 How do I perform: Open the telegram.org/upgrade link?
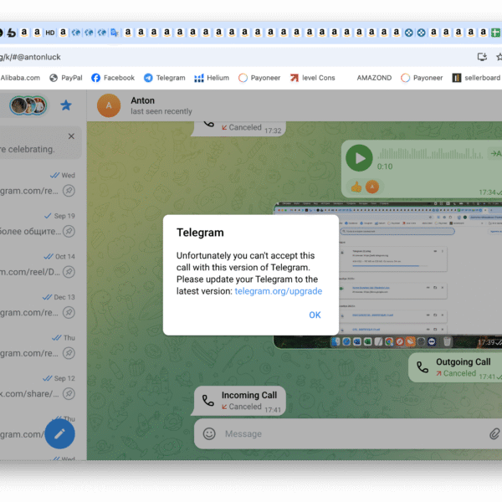(278, 291)
